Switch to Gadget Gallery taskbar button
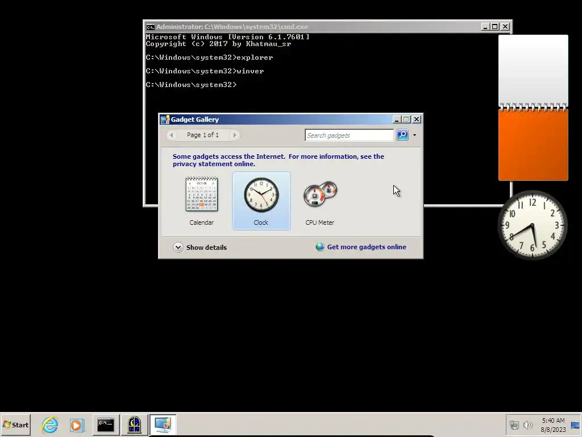 (163, 424)
